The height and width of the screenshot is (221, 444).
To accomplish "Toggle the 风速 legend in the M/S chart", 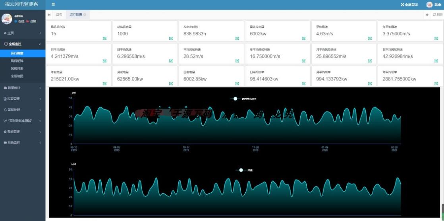I will click(244, 170).
